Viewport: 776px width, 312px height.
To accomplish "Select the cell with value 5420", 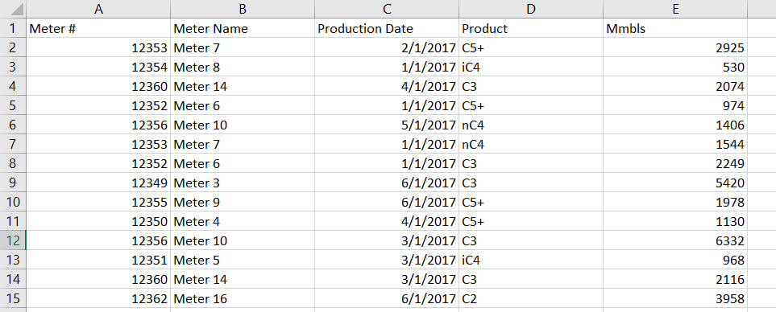I will 675,183.
